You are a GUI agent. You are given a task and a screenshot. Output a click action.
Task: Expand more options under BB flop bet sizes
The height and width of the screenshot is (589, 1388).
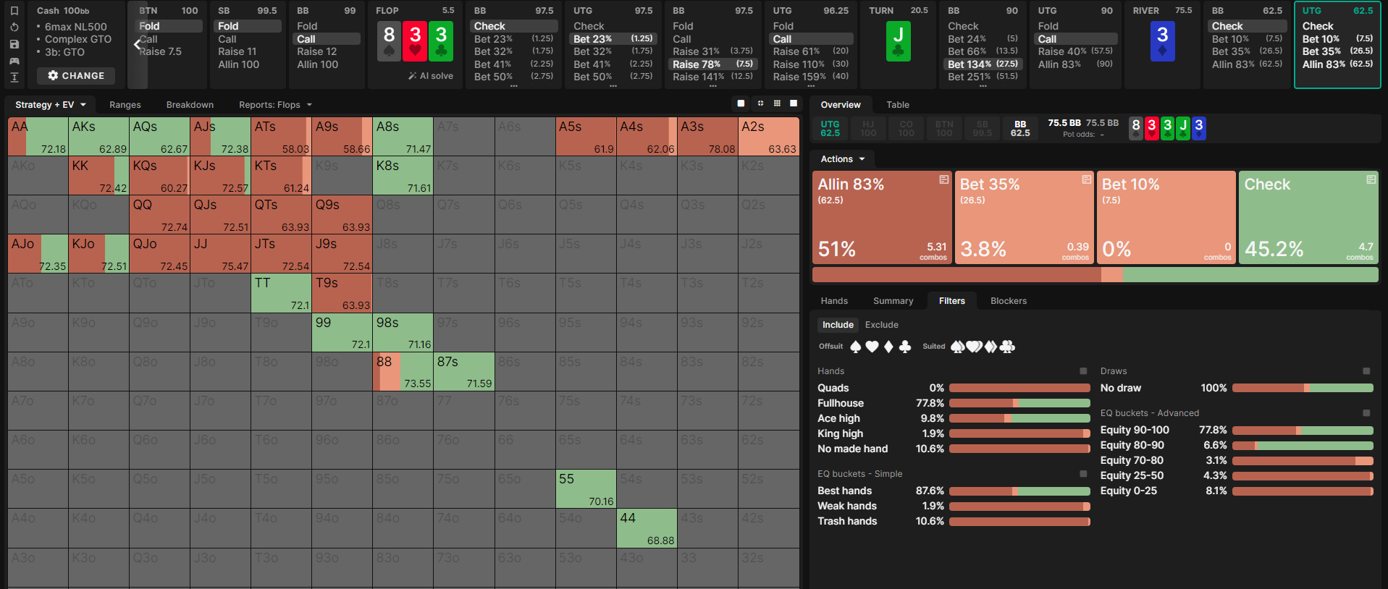tap(513, 85)
